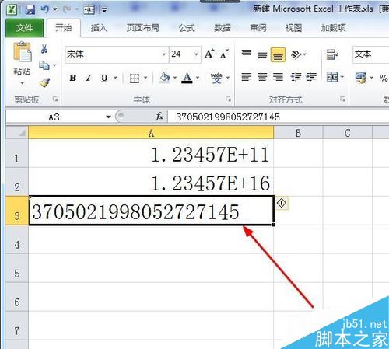Apply the fill color paint bucket
Image resolution: width=389 pixels, height=349 pixels.
(x=164, y=78)
